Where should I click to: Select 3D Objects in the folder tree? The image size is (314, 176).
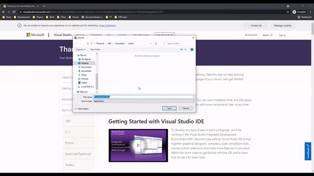click(86, 59)
